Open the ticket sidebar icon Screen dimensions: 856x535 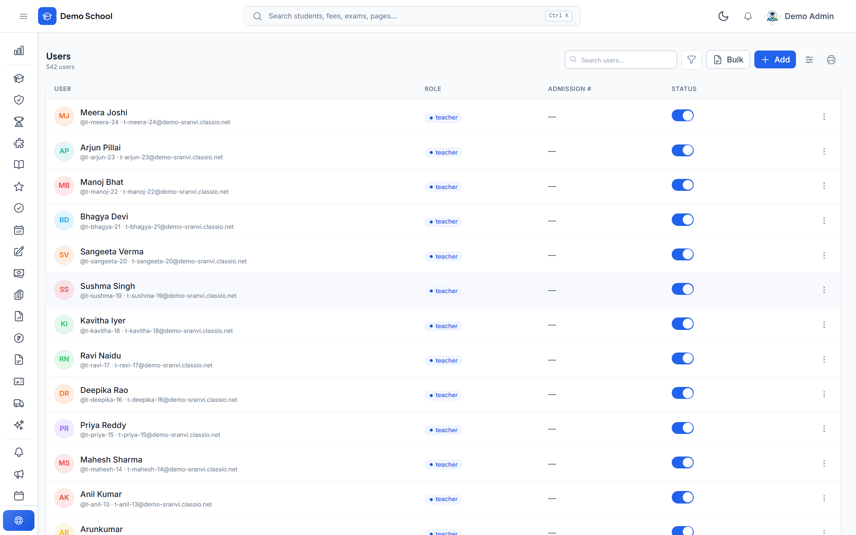pyautogui.click(x=19, y=381)
